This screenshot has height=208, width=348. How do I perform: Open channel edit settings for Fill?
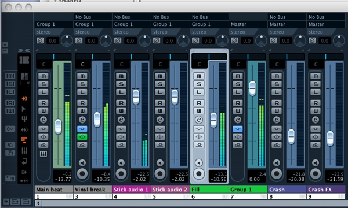tap(199, 120)
